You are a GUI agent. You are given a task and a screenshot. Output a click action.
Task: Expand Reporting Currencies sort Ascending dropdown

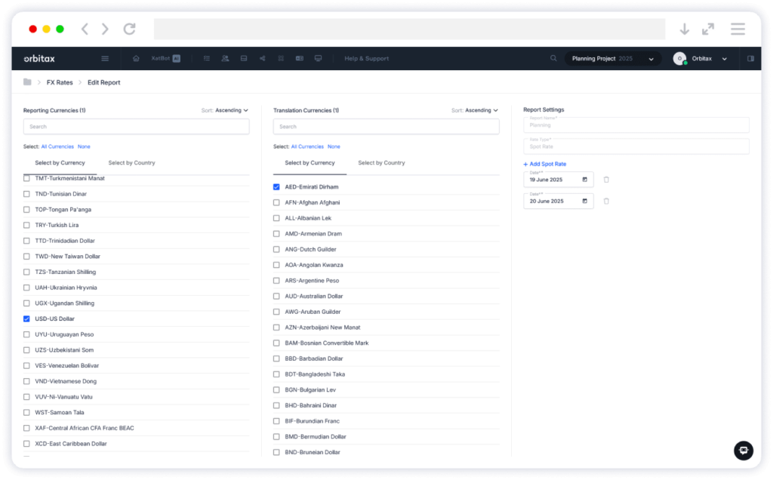click(x=231, y=110)
